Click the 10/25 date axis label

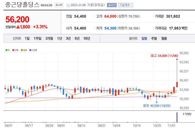(x=157, y=126)
